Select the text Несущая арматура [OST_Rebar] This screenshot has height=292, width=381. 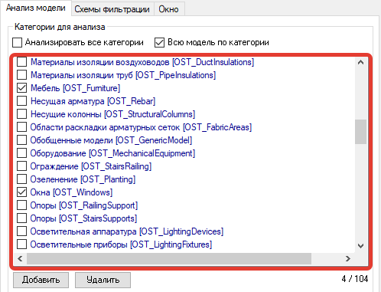(x=93, y=101)
